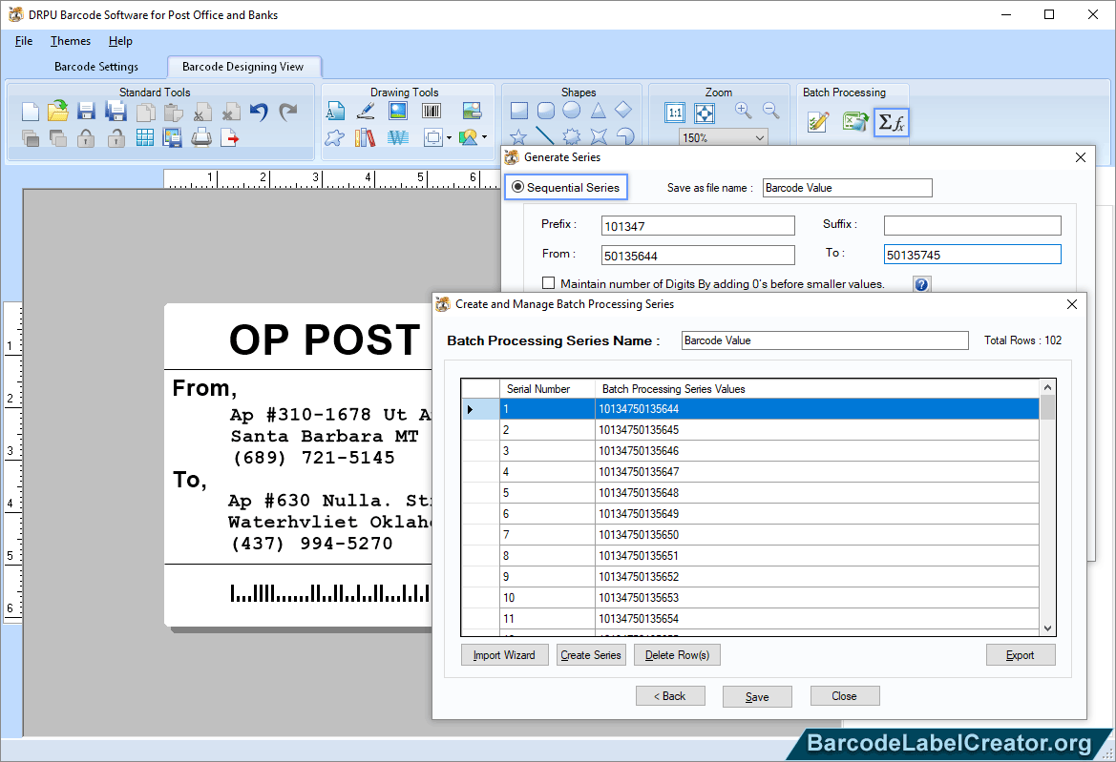Zoom out with magnifier minus icon
Viewport: 1116px width, 762px height.
770,111
